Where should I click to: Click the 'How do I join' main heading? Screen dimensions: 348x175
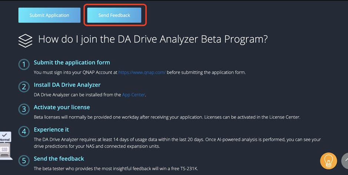[x=153, y=40]
